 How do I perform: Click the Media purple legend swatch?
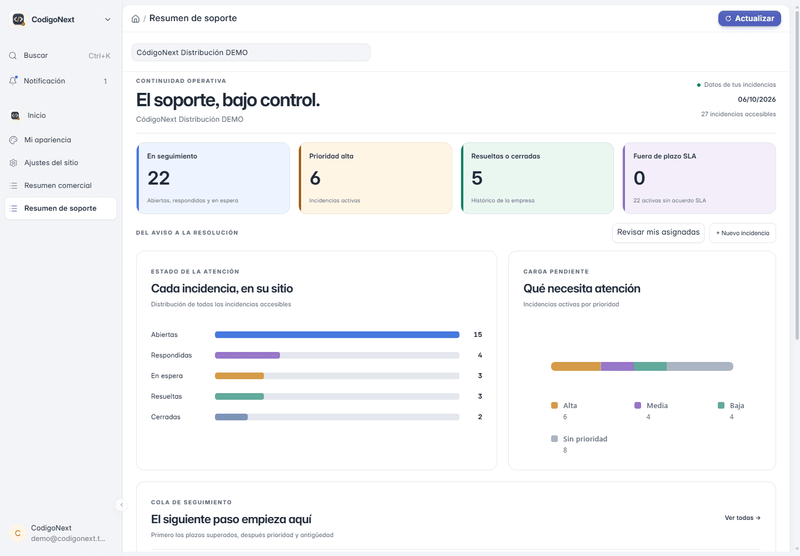pos(638,405)
